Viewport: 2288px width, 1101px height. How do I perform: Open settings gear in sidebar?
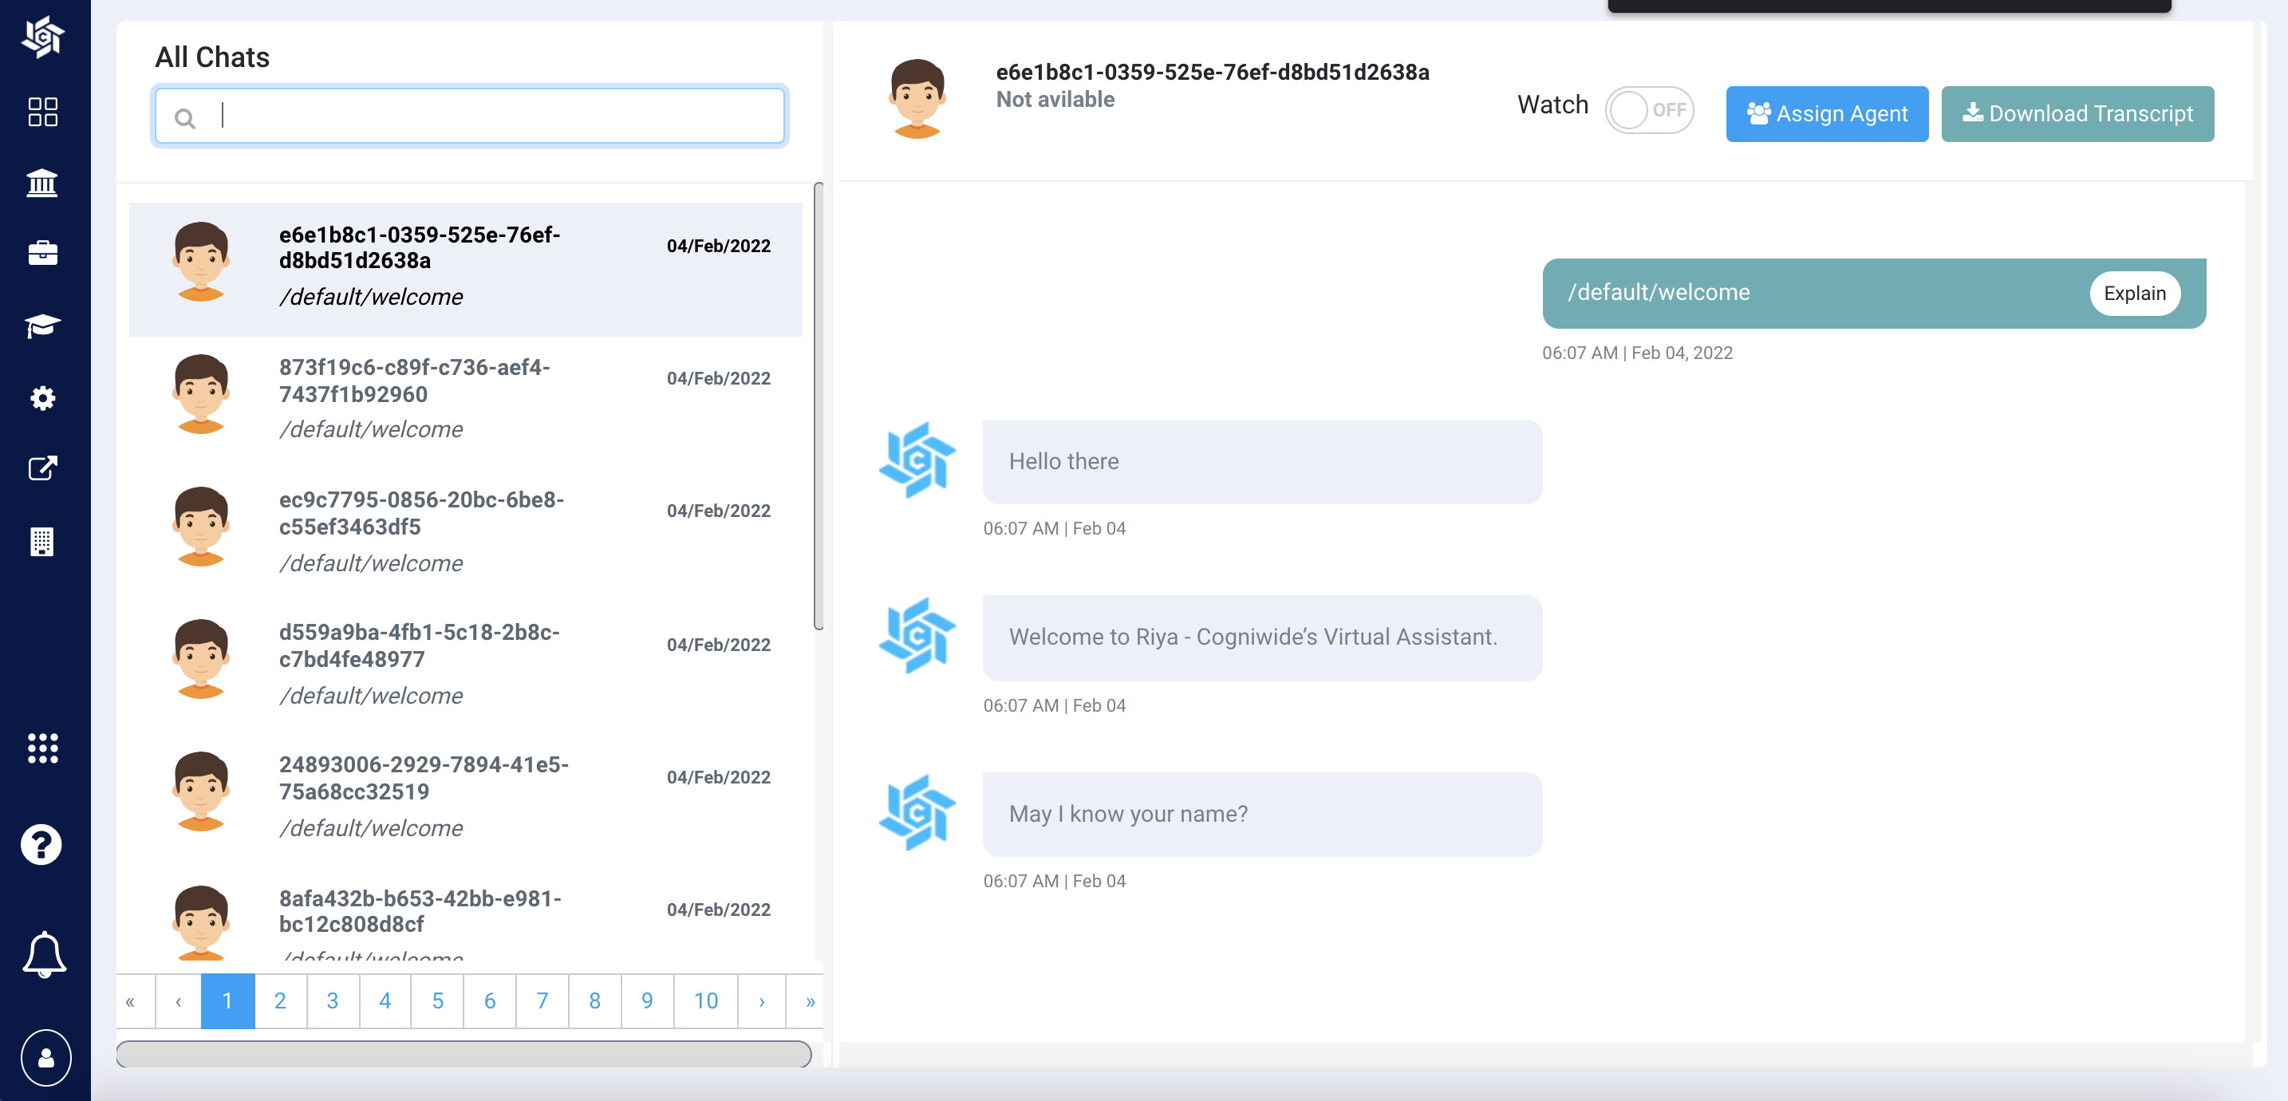point(42,397)
